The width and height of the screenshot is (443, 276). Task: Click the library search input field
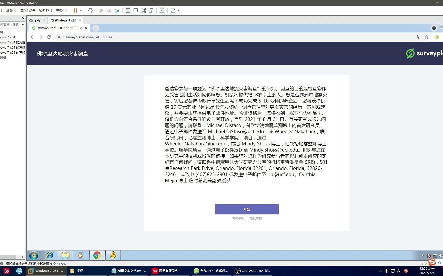[10, 25]
